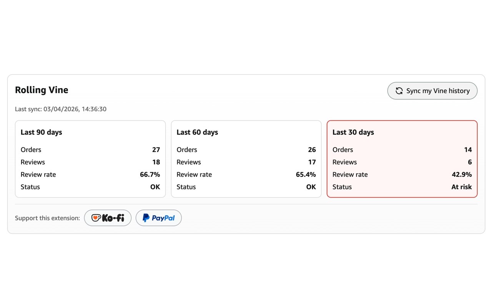Click the 60-day reviews count 17

pos(312,162)
